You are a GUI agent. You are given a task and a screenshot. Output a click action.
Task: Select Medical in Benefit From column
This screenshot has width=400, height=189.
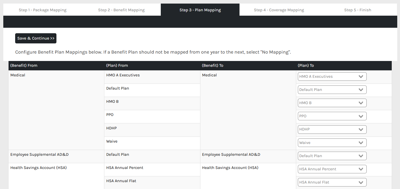tap(18, 75)
